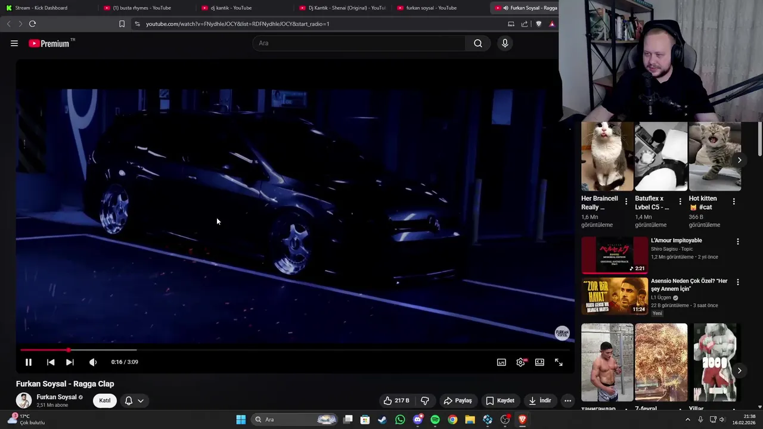Open Hot kitten #cat short
The image size is (763, 429).
[x=715, y=157]
